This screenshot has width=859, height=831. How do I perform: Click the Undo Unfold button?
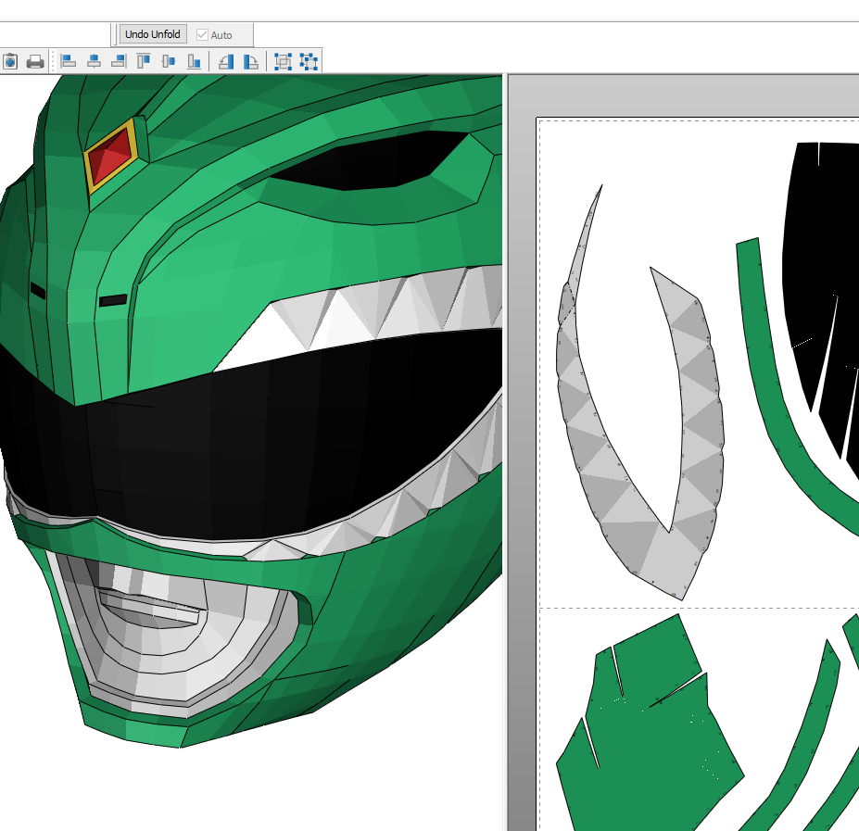tap(153, 34)
